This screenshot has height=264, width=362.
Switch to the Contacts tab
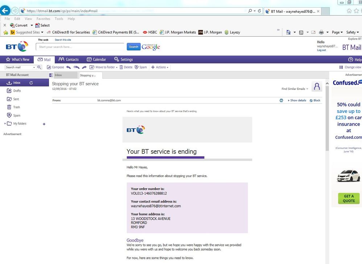(x=69, y=59)
